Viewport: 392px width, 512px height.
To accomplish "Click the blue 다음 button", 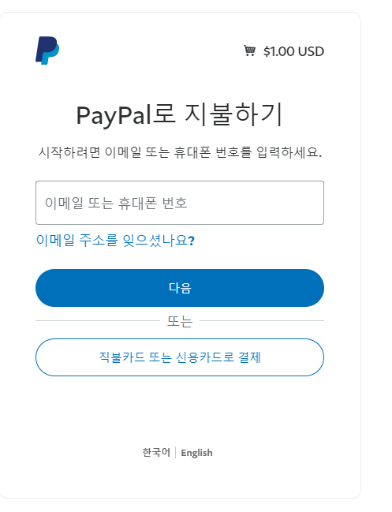I will point(180,288).
